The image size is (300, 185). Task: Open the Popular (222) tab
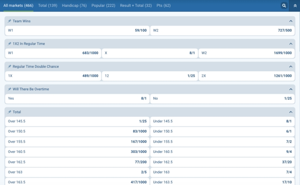(103, 6)
